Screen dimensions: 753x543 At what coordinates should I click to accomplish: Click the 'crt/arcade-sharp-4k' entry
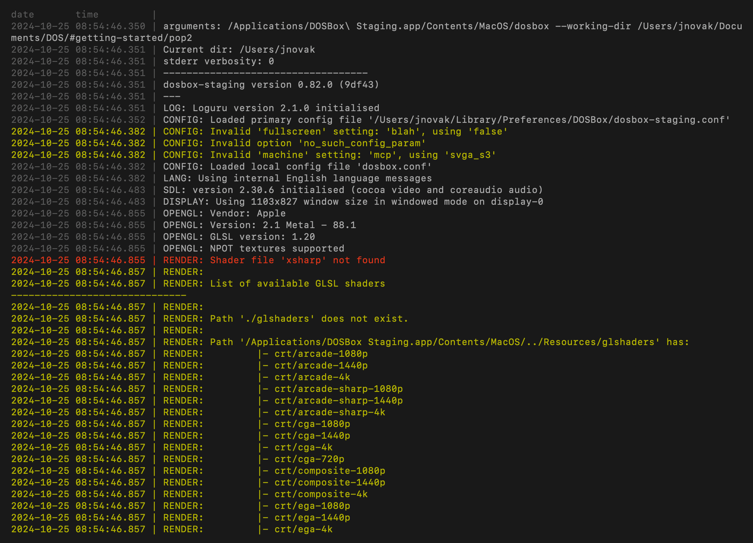coord(330,413)
